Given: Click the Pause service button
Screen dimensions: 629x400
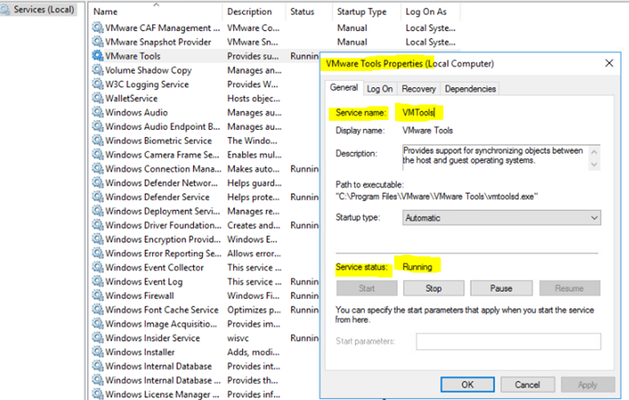Looking at the screenshot, I should 501,288.
